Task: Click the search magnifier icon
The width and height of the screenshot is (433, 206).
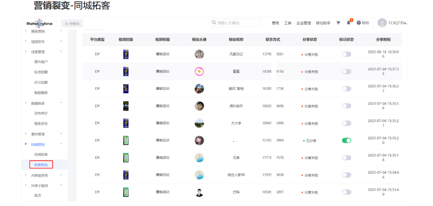Action: (214, 23)
